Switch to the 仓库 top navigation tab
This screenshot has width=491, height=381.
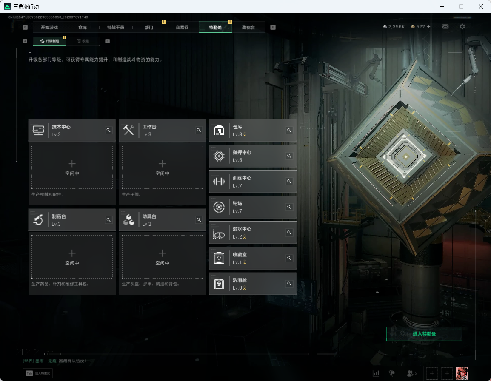[83, 27]
